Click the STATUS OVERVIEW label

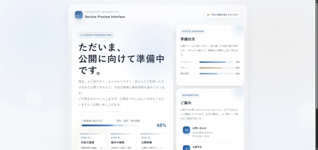(193, 31)
